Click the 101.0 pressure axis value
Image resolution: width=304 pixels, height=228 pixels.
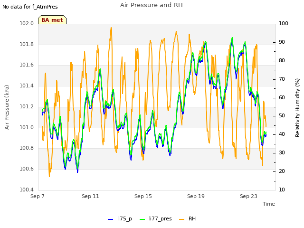pos(27,127)
